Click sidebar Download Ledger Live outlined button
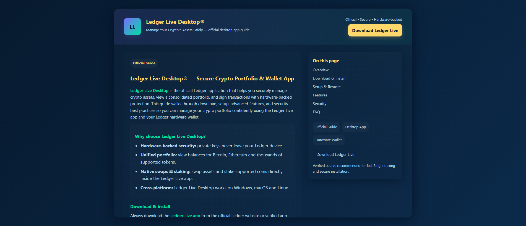This screenshot has height=226, width=526. tap(355, 154)
